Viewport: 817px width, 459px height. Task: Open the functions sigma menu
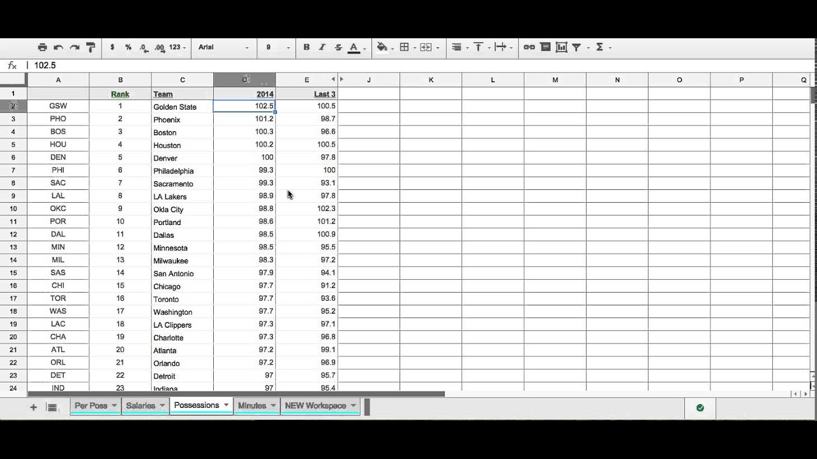599,47
